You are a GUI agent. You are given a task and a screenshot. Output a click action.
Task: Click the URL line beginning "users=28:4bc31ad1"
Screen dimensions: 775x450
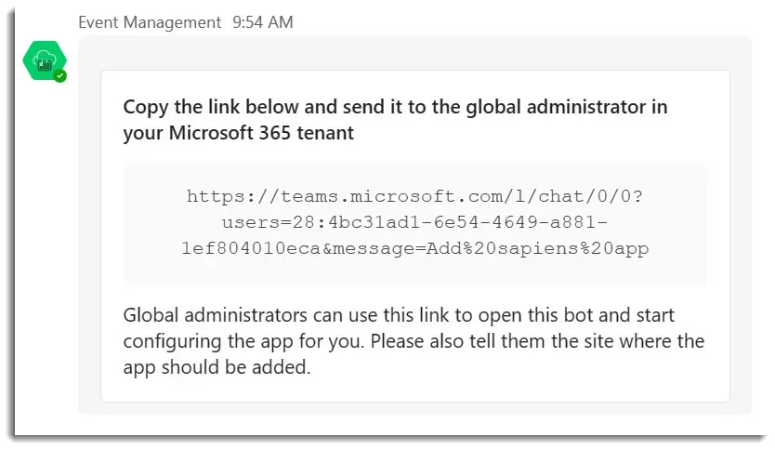point(414,222)
